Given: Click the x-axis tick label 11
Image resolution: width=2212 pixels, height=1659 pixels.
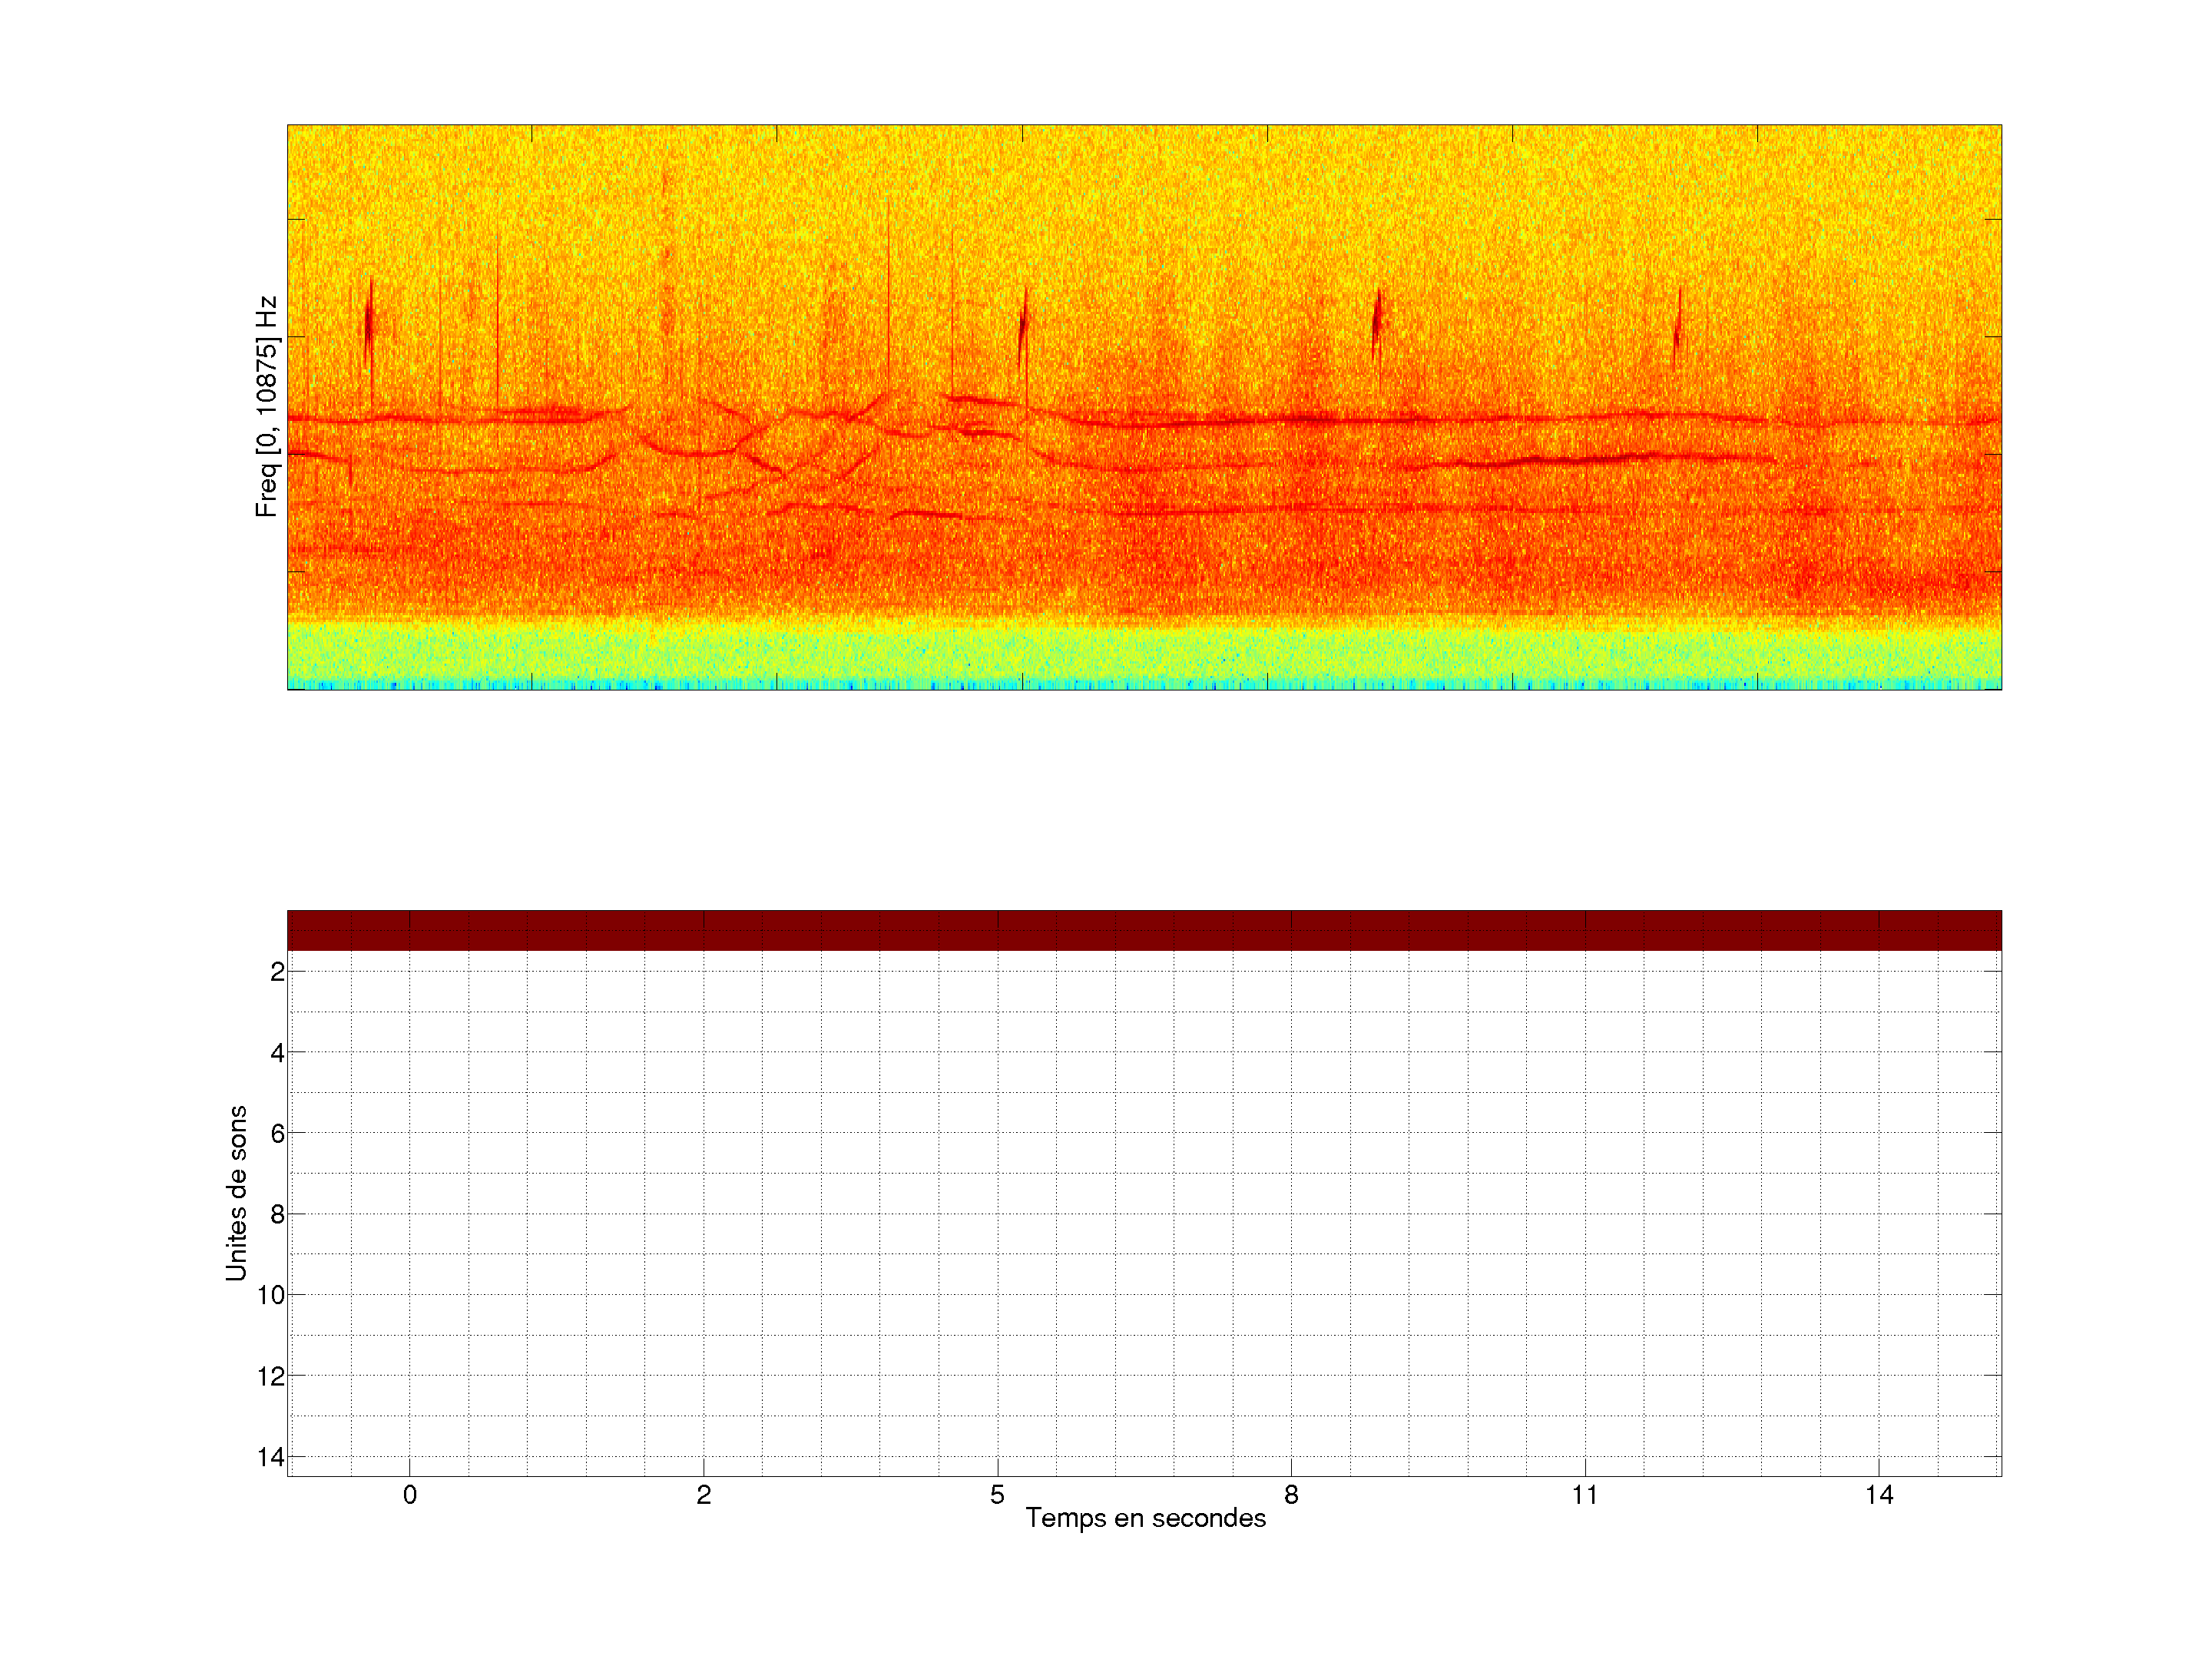Looking at the screenshot, I should tap(1584, 1495).
